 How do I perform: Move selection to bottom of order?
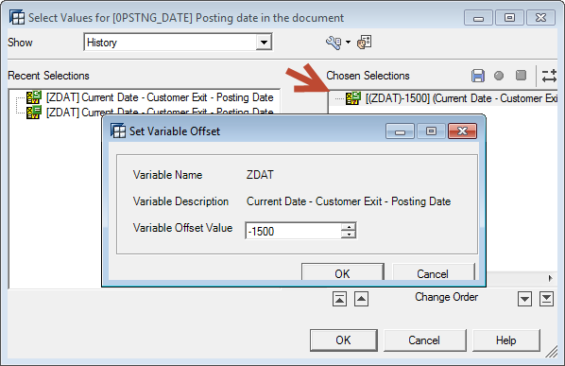click(x=546, y=299)
